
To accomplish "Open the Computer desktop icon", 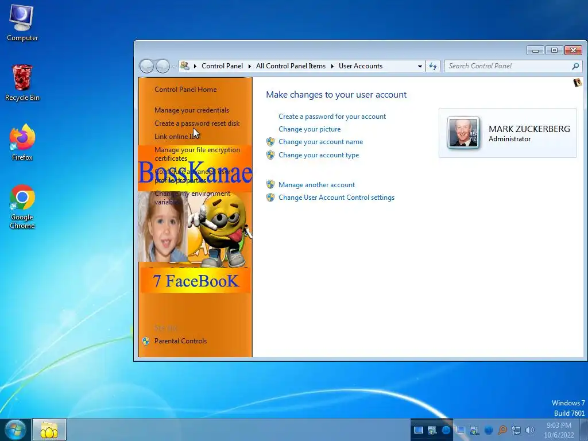I will (x=22, y=23).
